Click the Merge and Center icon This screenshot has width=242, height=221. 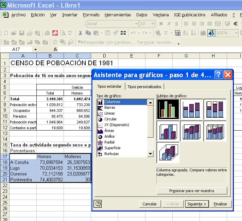[218, 23]
